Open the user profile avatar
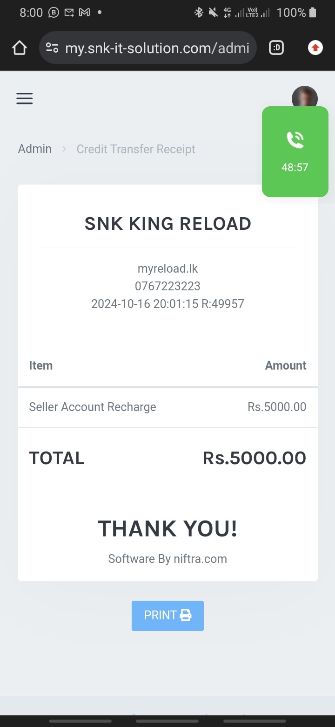Screen dimensions: 335x727 304,97
